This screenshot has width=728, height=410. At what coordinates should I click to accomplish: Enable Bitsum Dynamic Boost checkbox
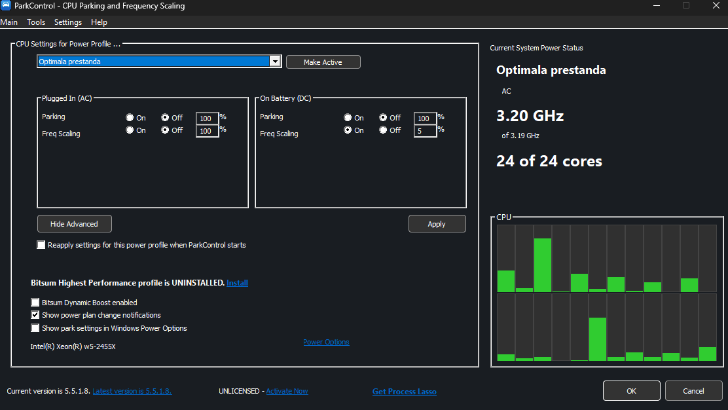(x=35, y=303)
